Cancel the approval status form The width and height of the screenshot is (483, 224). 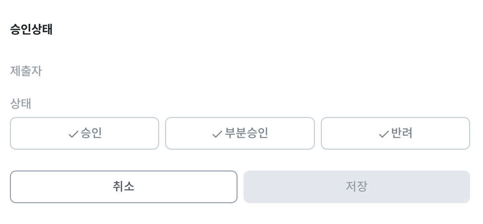123,187
